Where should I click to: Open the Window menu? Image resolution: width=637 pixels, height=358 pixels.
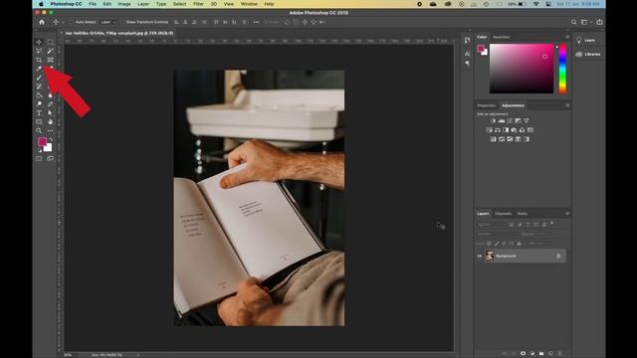pos(249,4)
